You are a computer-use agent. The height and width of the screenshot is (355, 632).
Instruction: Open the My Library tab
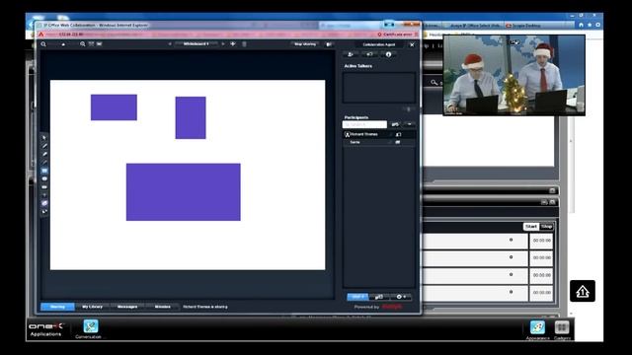92,307
